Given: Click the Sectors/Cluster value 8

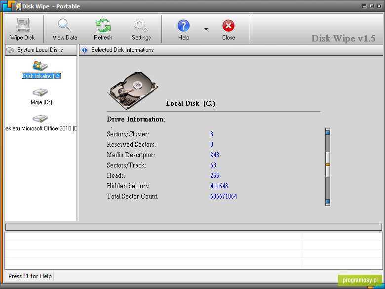Looking at the screenshot, I should 212,134.
